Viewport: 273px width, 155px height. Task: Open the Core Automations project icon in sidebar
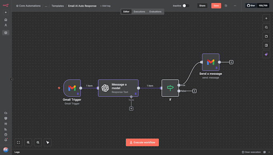(x=6, y=33)
